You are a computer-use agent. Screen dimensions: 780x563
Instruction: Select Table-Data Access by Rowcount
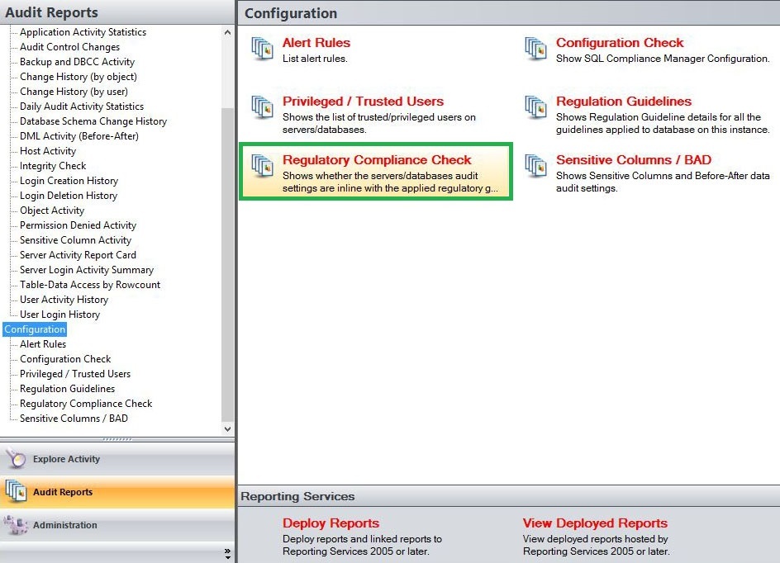90,285
